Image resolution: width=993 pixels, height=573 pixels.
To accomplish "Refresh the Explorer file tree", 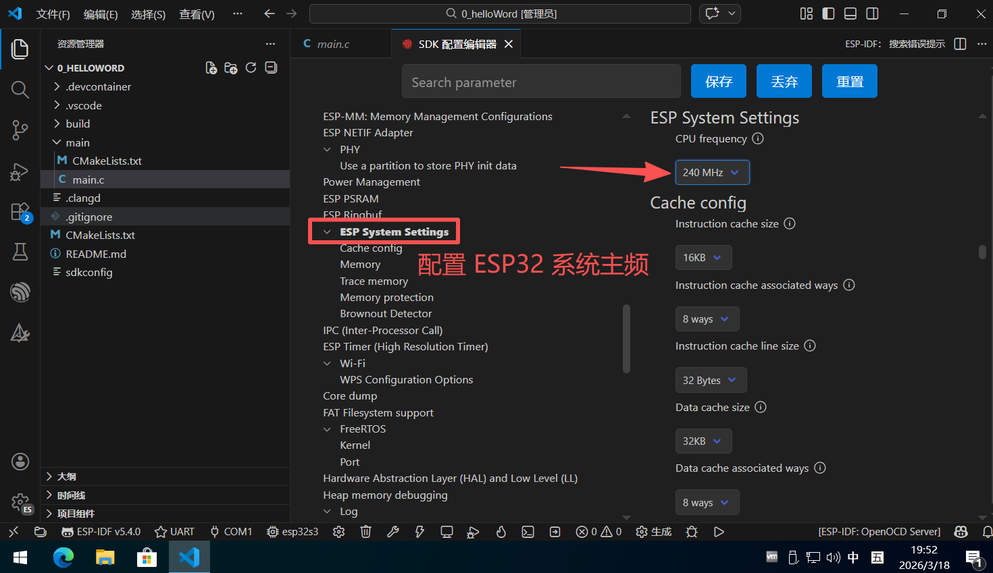I will pos(251,67).
